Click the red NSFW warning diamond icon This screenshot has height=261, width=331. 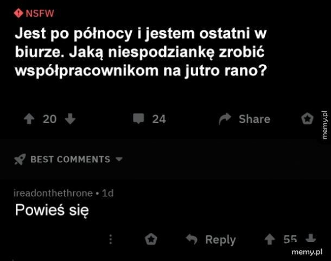pos(18,13)
